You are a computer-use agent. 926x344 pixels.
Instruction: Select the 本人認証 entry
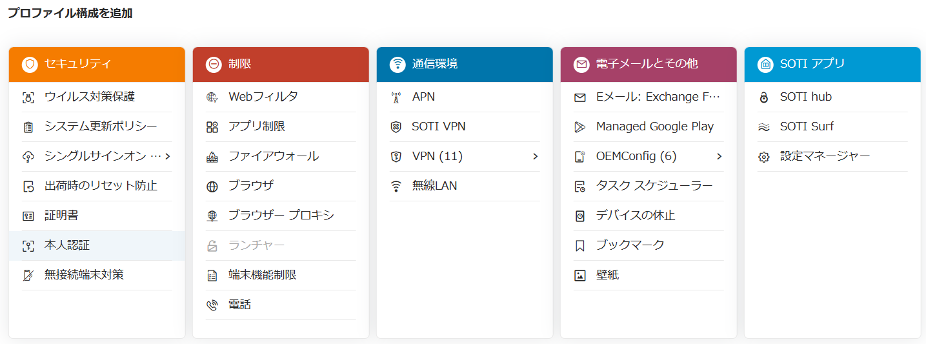tap(97, 245)
